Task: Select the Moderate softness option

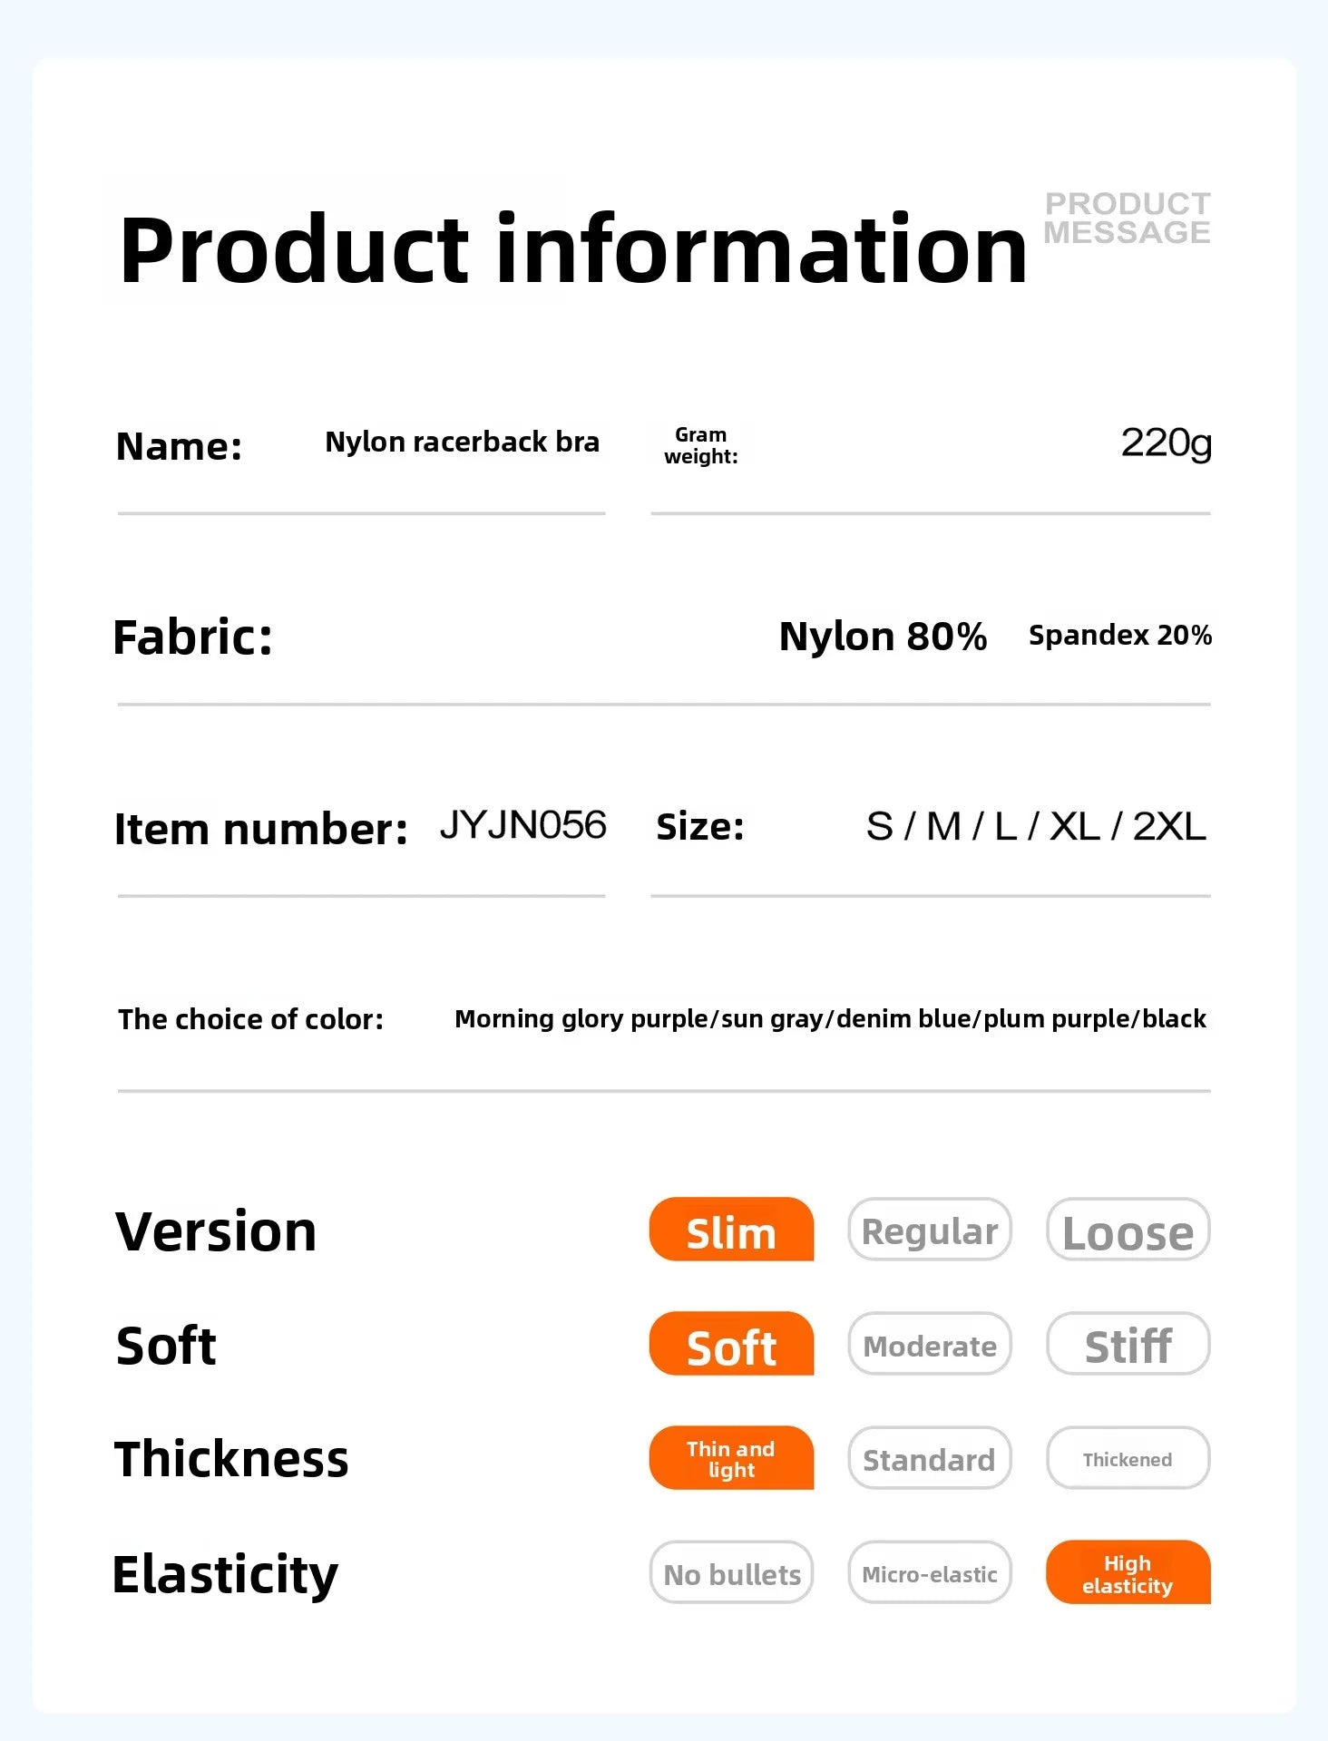Action: point(930,1343)
